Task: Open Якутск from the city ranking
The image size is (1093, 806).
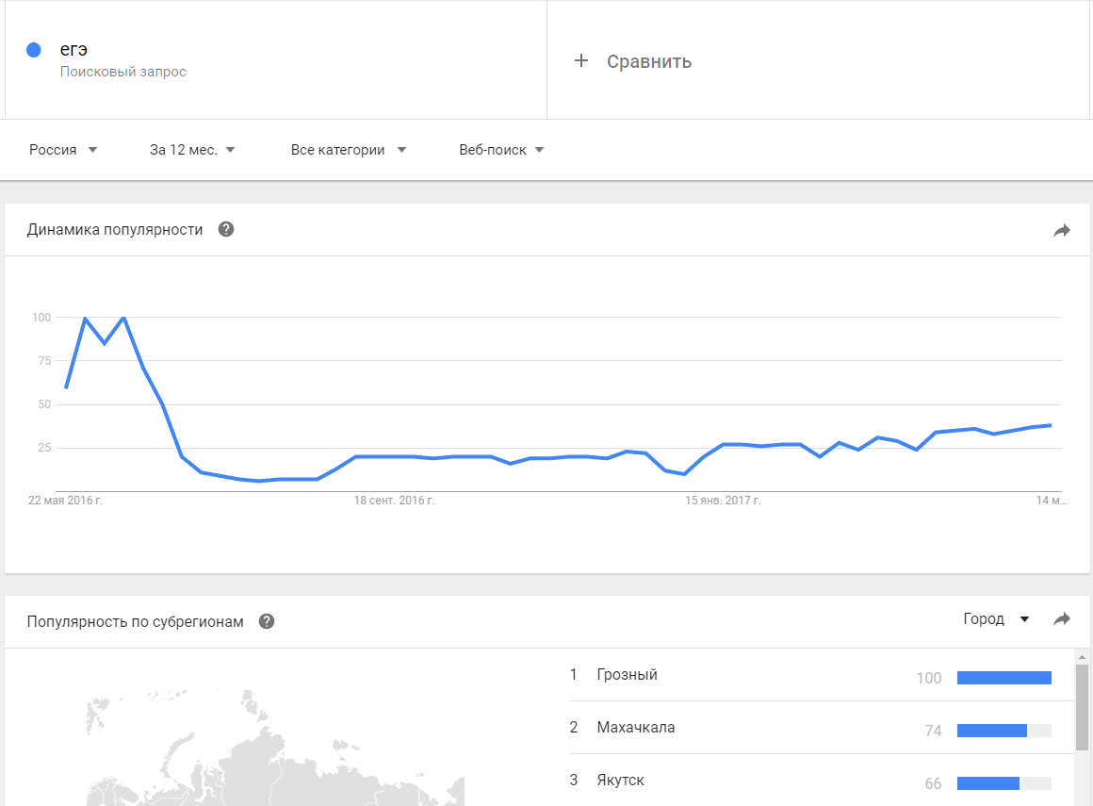Action: tap(621, 781)
